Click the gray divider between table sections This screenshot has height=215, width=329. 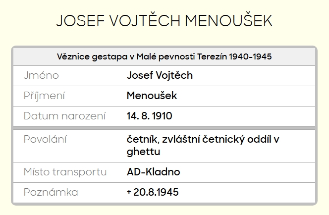pos(164,128)
